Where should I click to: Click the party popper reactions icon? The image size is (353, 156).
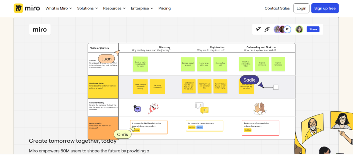coord(267,29)
